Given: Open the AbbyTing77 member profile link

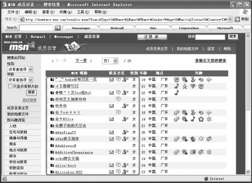Looking at the screenshot, I should [x=66, y=133].
